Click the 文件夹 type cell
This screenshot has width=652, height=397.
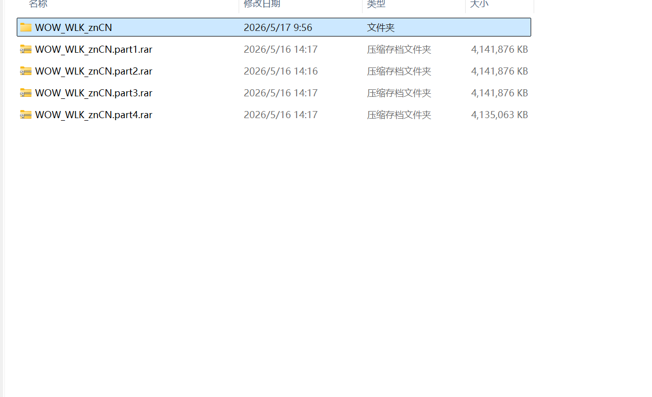pyautogui.click(x=381, y=27)
